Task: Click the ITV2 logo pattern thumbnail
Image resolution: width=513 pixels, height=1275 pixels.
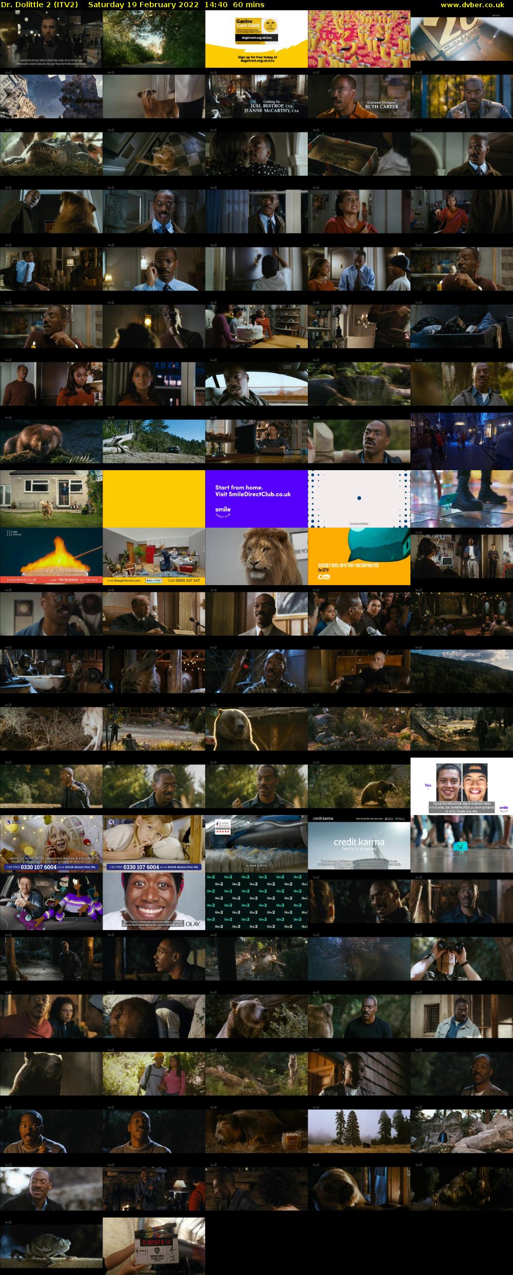Action: click(x=256, y=901)
